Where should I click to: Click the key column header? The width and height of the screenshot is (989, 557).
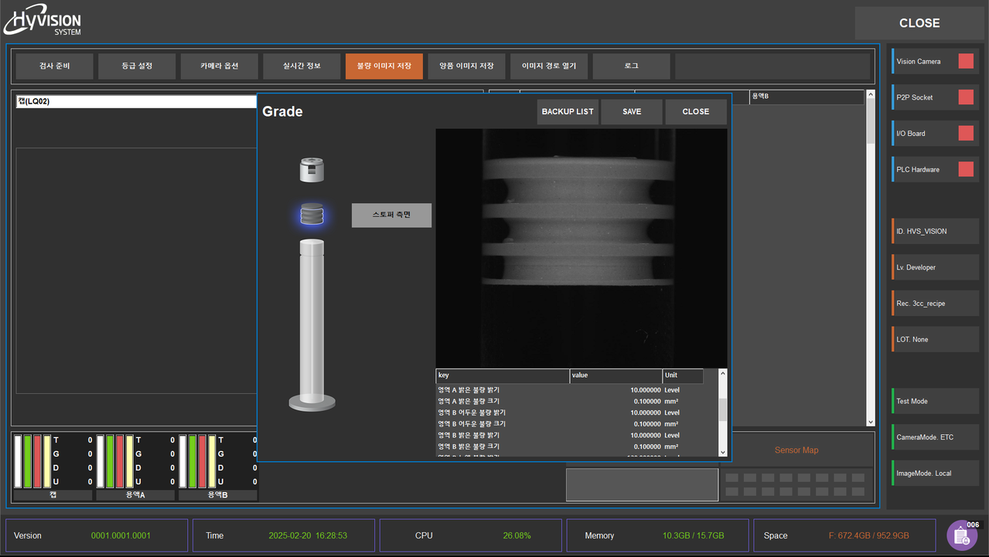tap(503, 375)
